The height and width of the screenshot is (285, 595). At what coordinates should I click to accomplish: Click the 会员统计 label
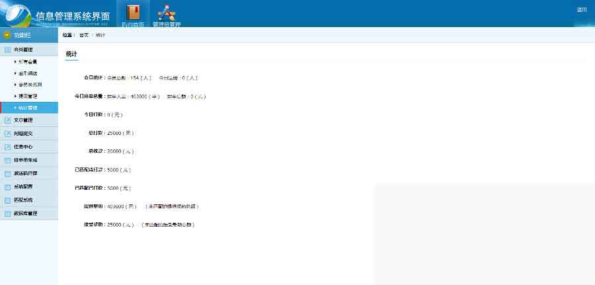click(93, 77)
